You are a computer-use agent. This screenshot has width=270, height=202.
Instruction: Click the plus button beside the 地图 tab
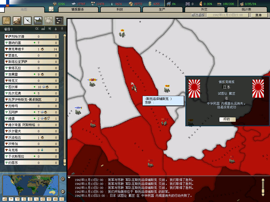pyautogui.click(x=51, y=9)
